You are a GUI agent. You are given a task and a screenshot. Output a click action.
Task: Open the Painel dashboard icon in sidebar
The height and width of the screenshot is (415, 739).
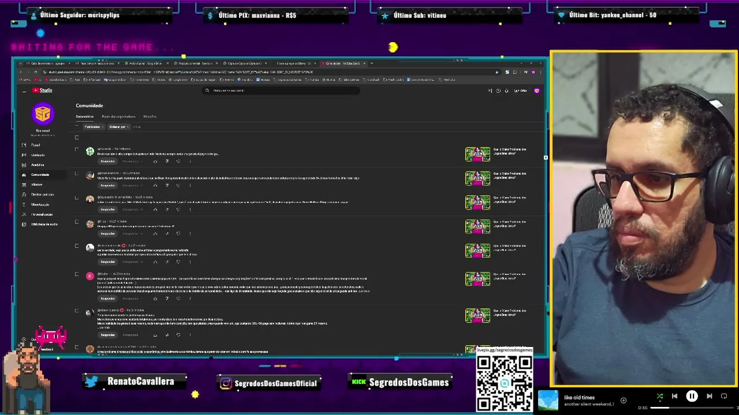pos(24,145)
